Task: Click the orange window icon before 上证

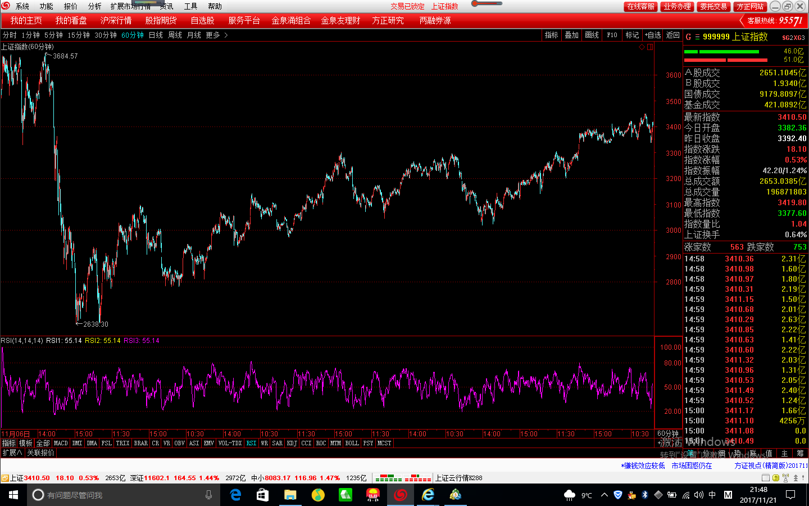Action: click(x=4, y=478)
